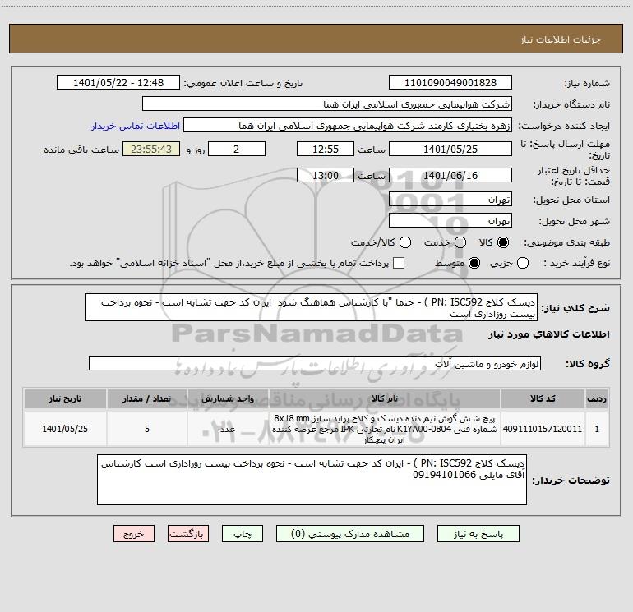
Task: Click the نام کالا column header
Action: click(385, 398)
